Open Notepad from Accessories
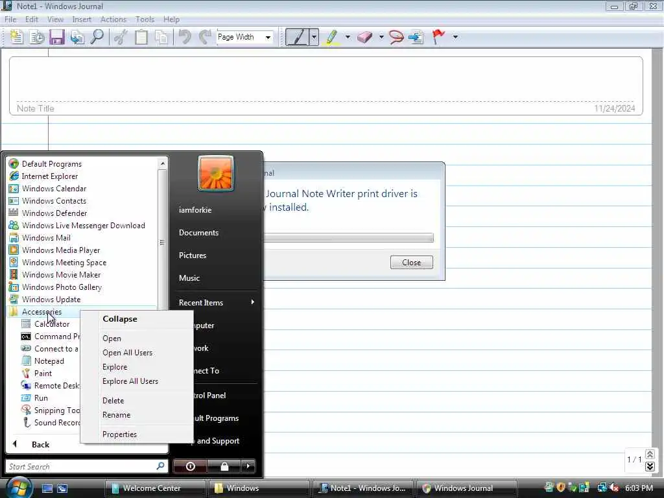This screenshot has width=664, height=498. (49, 361)
